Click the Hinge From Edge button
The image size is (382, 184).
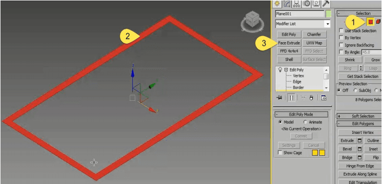[x=360, y=166]
